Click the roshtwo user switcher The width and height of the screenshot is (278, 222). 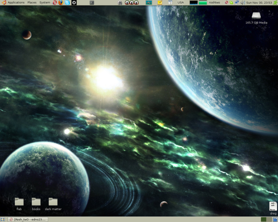point(214,3)
